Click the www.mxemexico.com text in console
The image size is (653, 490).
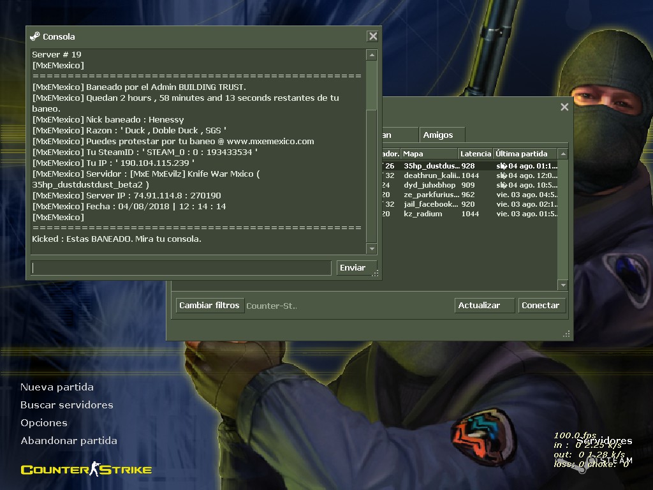tap(270, 141)
